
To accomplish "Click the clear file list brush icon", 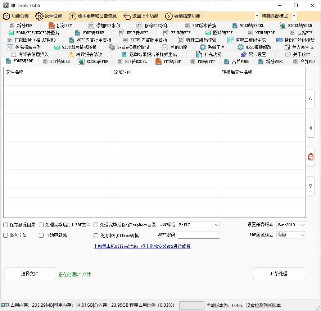I will (310, 156).
